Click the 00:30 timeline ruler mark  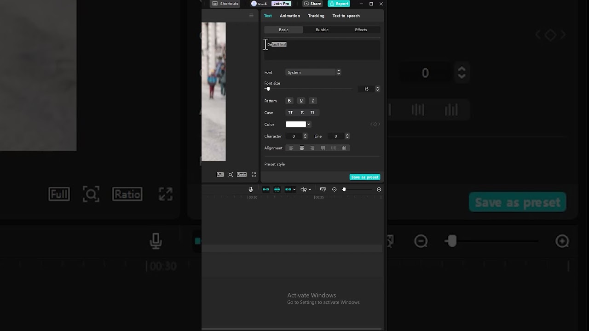[253, 197]
